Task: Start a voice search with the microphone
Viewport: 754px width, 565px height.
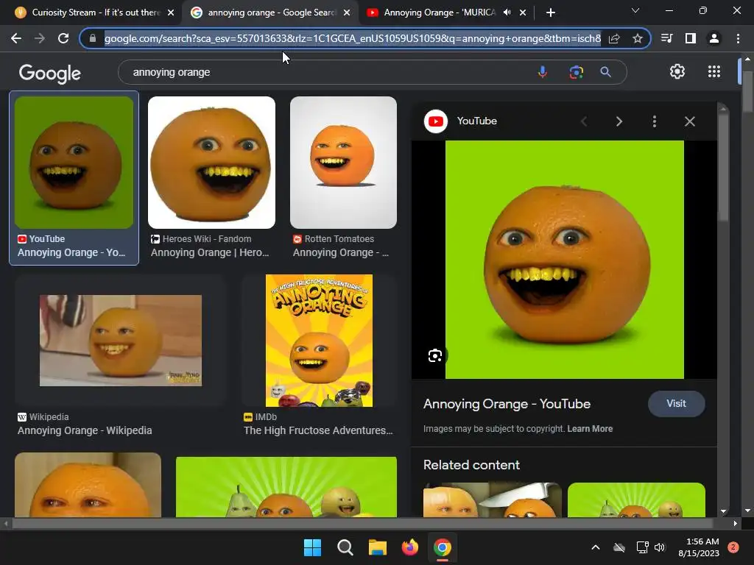Action: pos(543,72)
